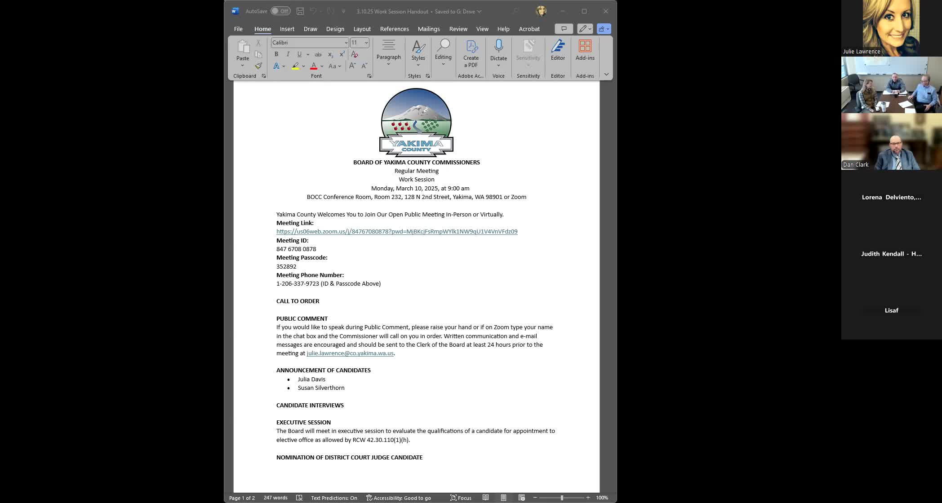This screenshot has height=503, width=942.
Task: Click Focus mode in the status bar
Action: 461,498
